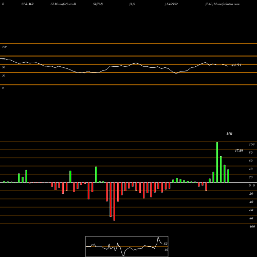
Task: Click the RSI value 44.91 label
Action: pyautogui.click(x=236, y=65)
